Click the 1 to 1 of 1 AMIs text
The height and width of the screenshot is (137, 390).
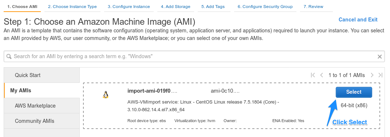(347, 75)
